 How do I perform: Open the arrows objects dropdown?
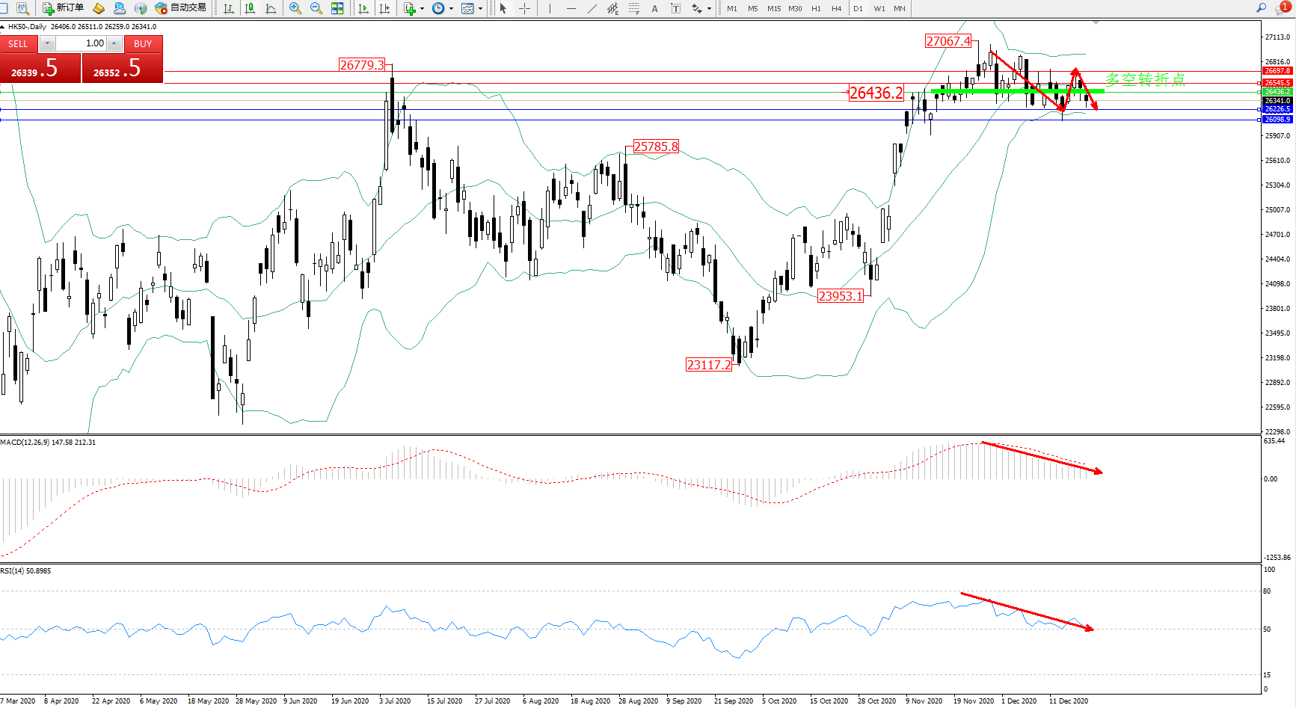click(709, 9)
